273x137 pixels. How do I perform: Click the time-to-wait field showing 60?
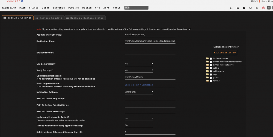(x=139, y=126)
